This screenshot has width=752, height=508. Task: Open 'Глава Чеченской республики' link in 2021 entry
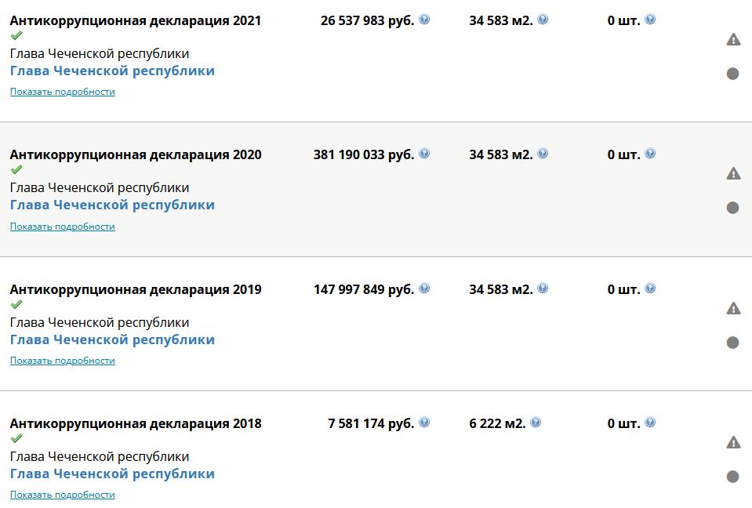(x=112, y=71)
